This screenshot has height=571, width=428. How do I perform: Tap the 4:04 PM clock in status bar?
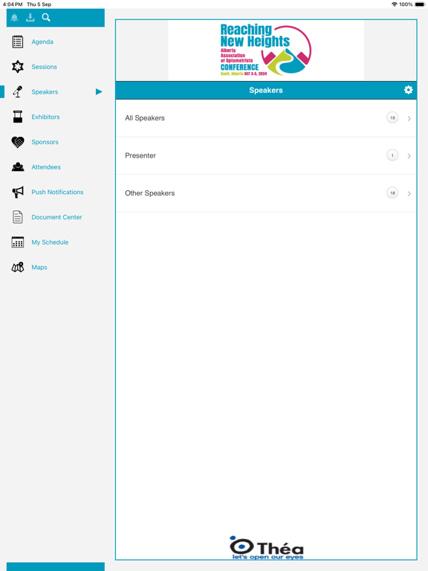tap(13, 4)
